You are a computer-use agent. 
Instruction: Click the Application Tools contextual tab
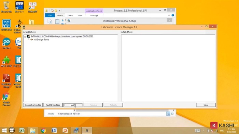94,11
